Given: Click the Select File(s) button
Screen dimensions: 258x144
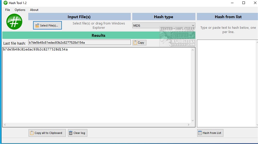Looking at the screenshot, I should click(47, 26).
